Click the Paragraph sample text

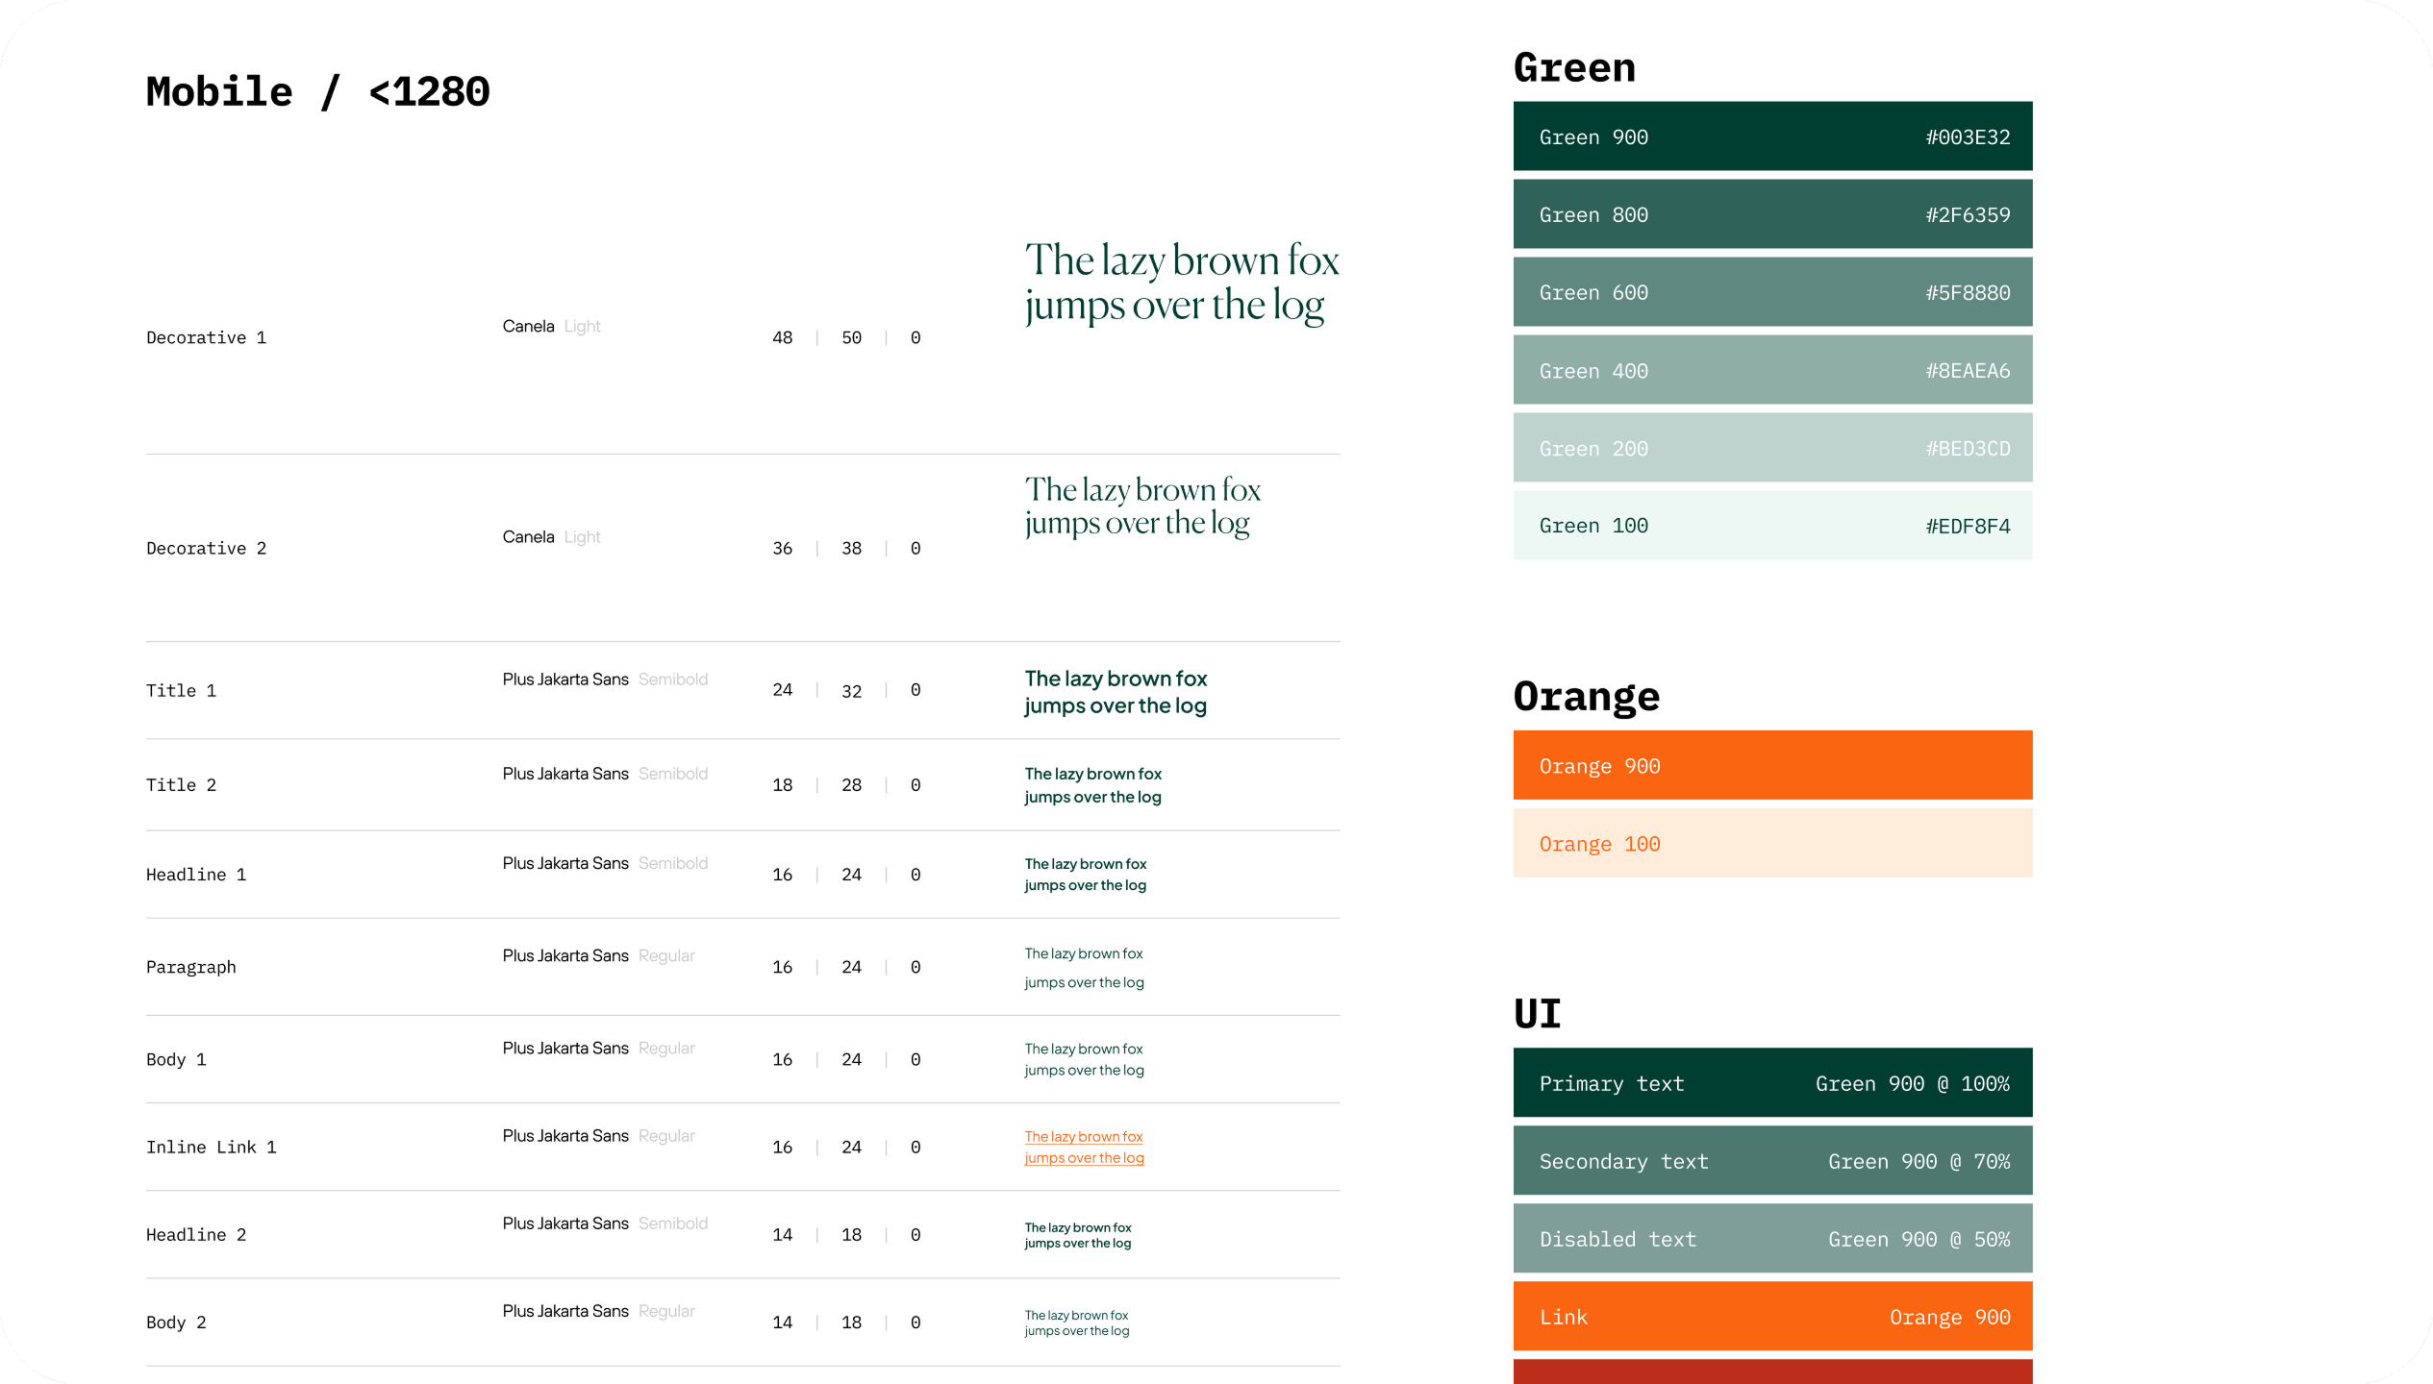[x=1084, y=968]
